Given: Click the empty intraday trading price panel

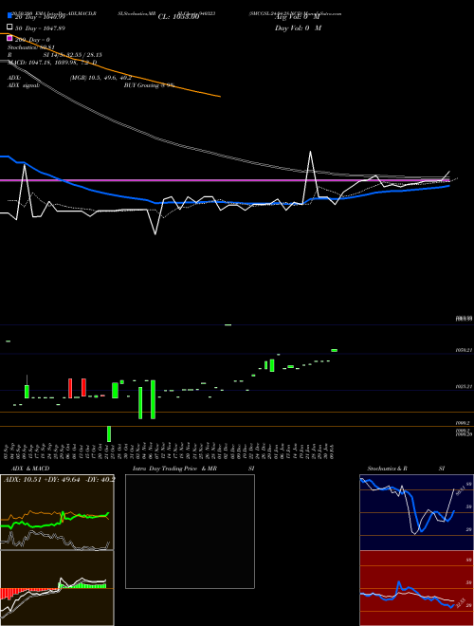Looking at the screenshot, I should (190, 531).
